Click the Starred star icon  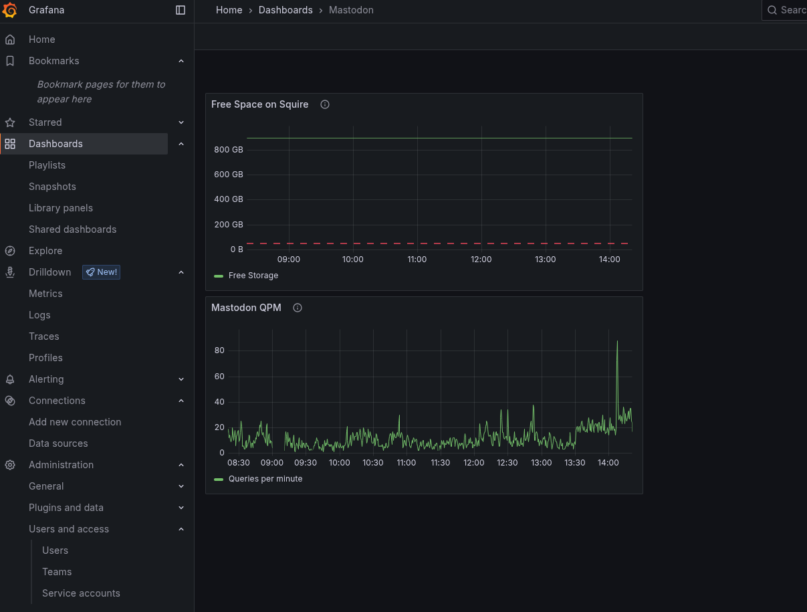pos(10,122)
